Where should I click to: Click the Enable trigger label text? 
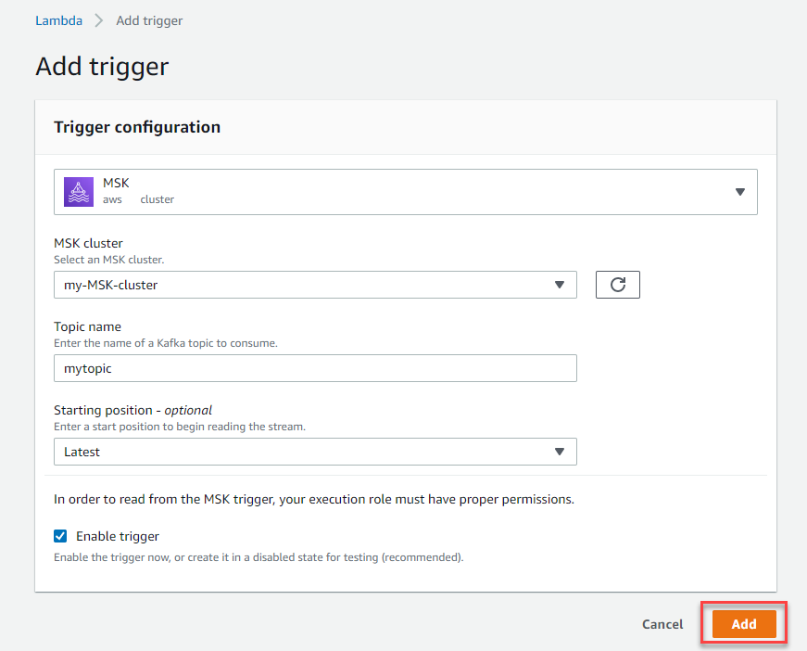click(x=118, y=536)
